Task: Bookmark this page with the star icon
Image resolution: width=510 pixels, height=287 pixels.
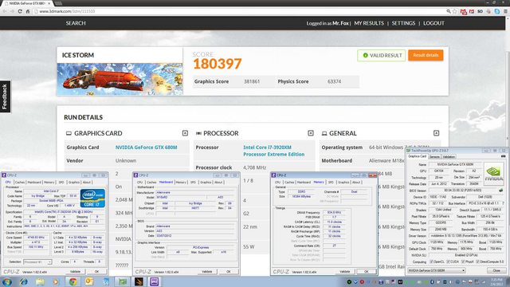Action: [455, 11]
